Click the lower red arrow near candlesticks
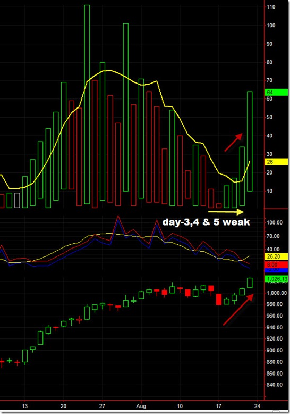The image size is (290, 414). pyautogui.click(x=238, y=310)
